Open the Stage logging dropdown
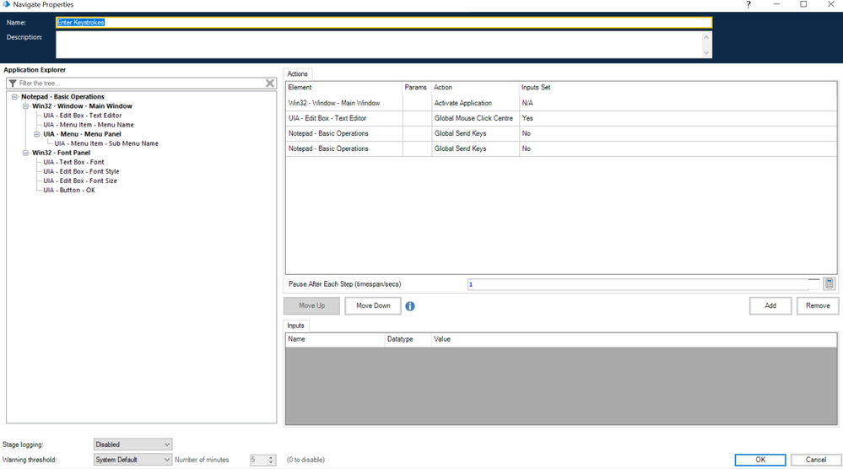The width and height of the screenshot is (843, 469). coord(132,445)
